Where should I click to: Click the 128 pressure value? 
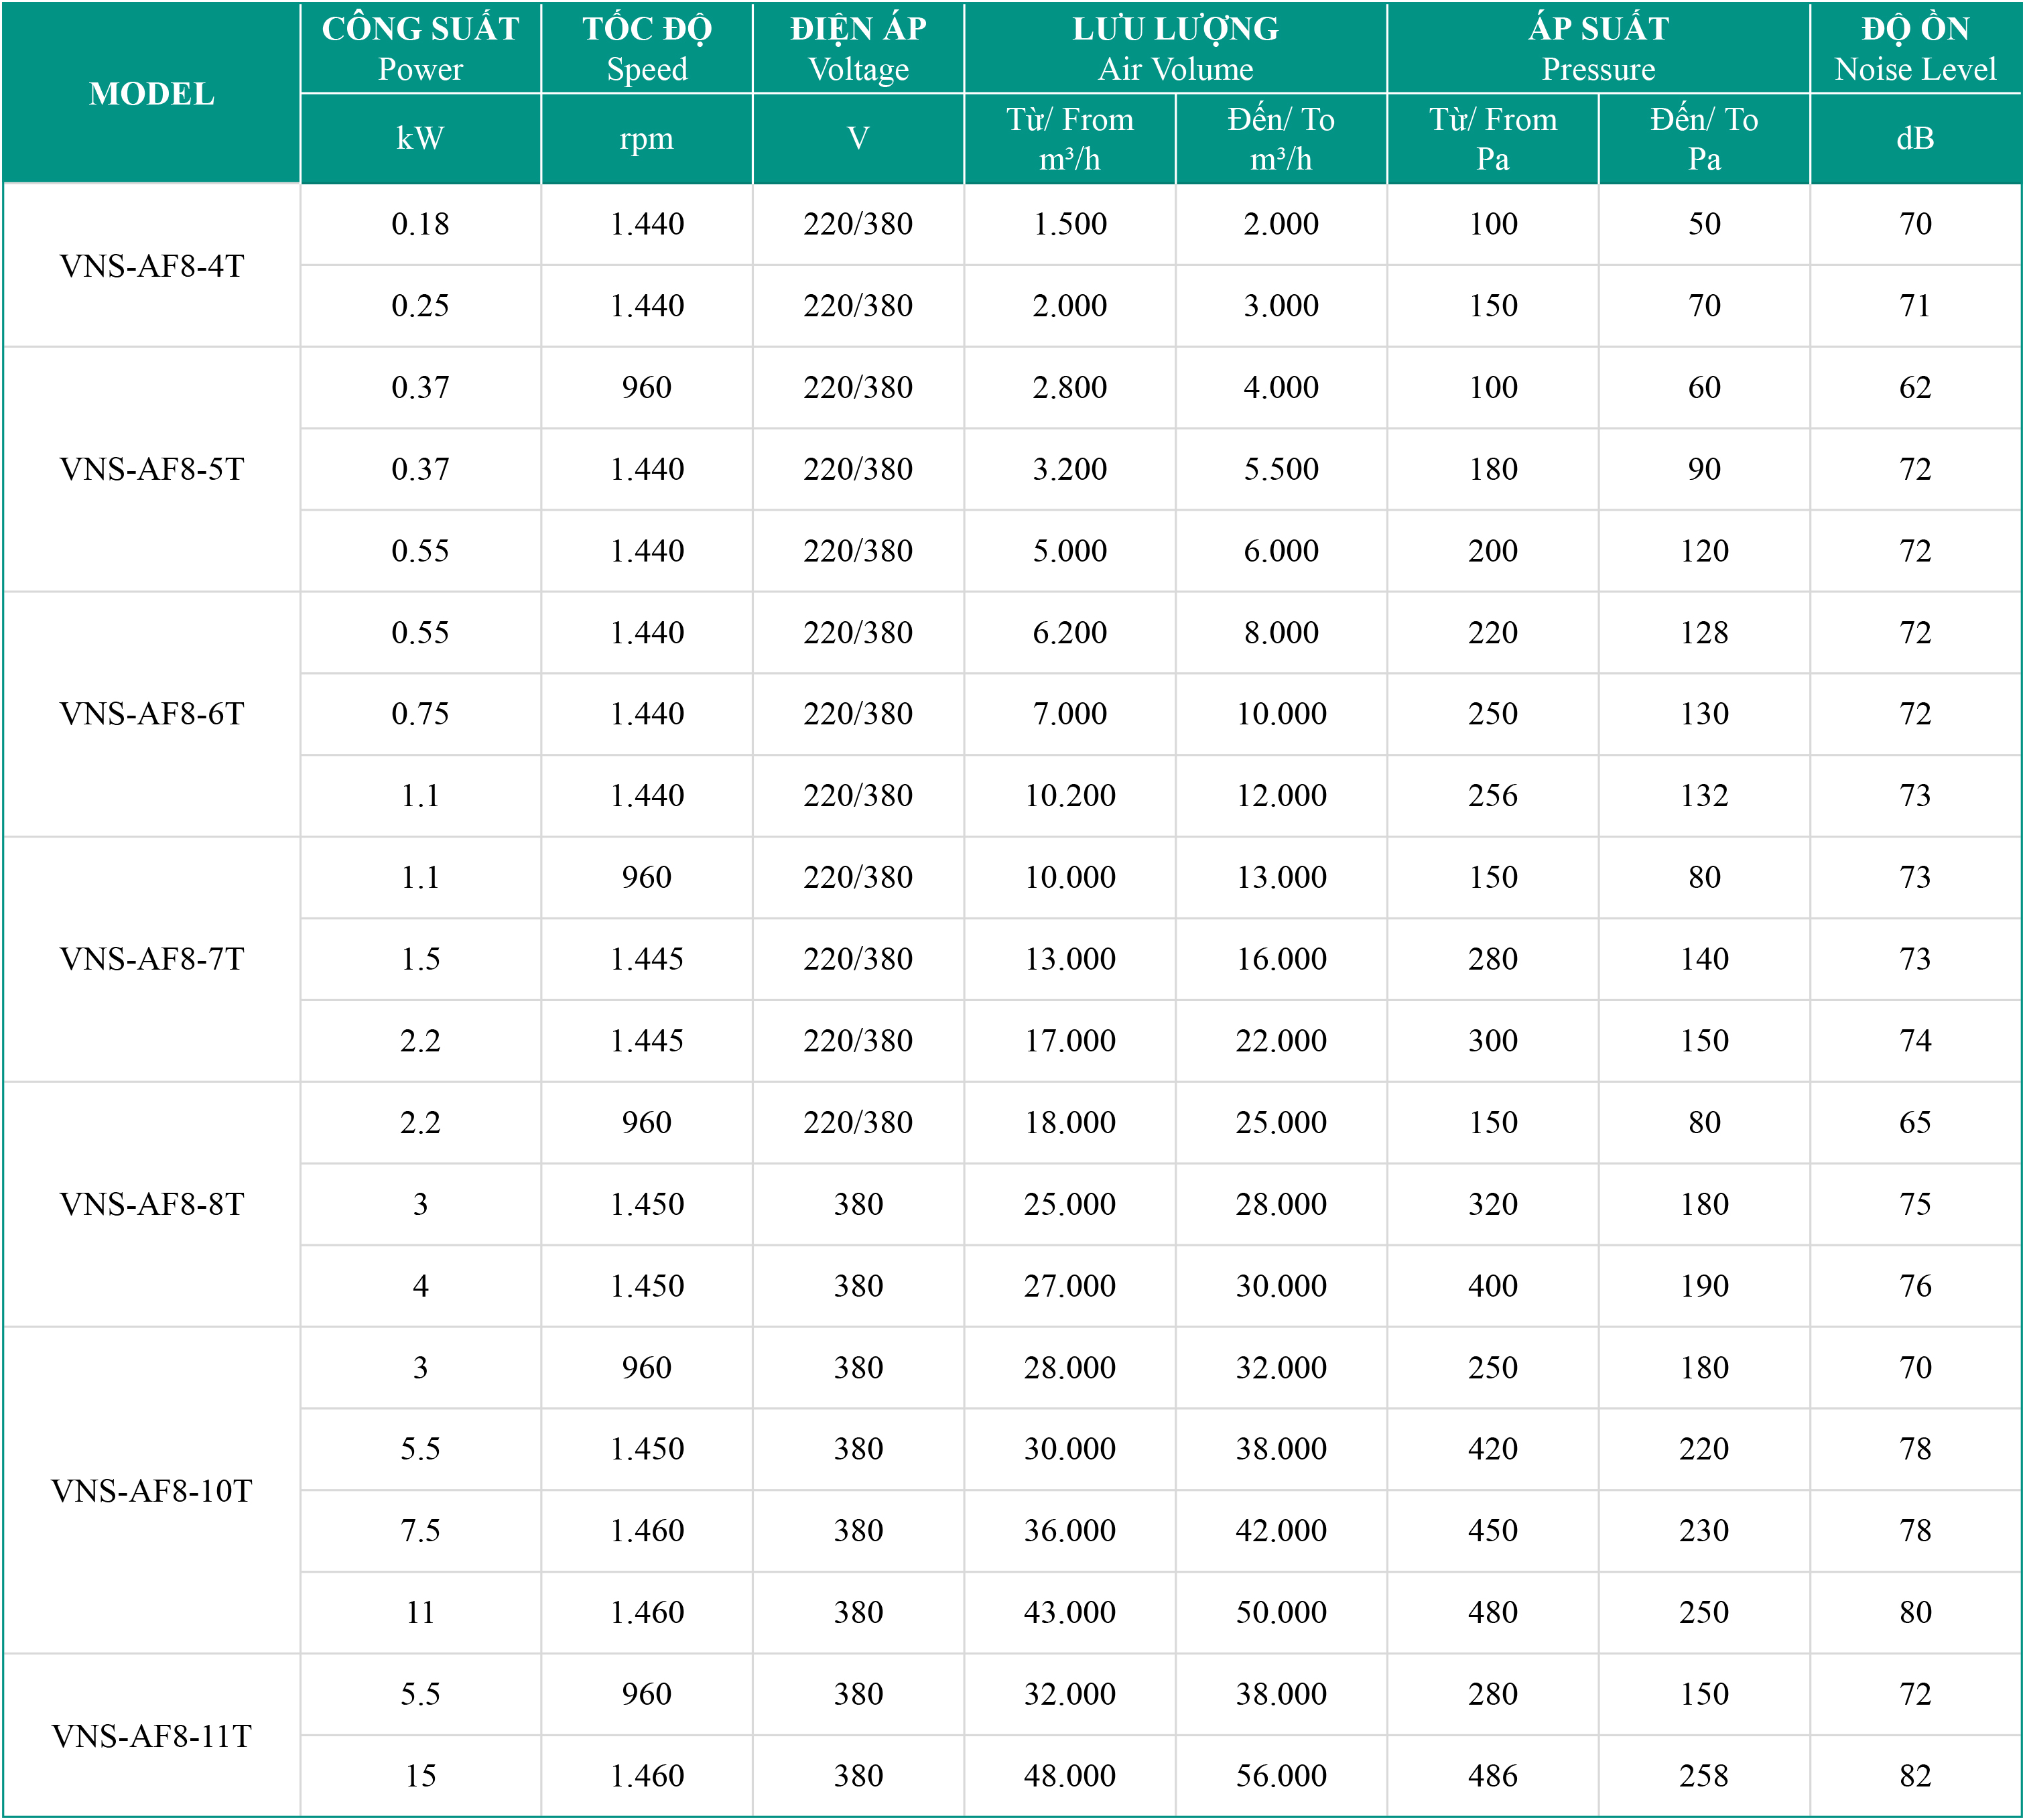click(1704, 632)
